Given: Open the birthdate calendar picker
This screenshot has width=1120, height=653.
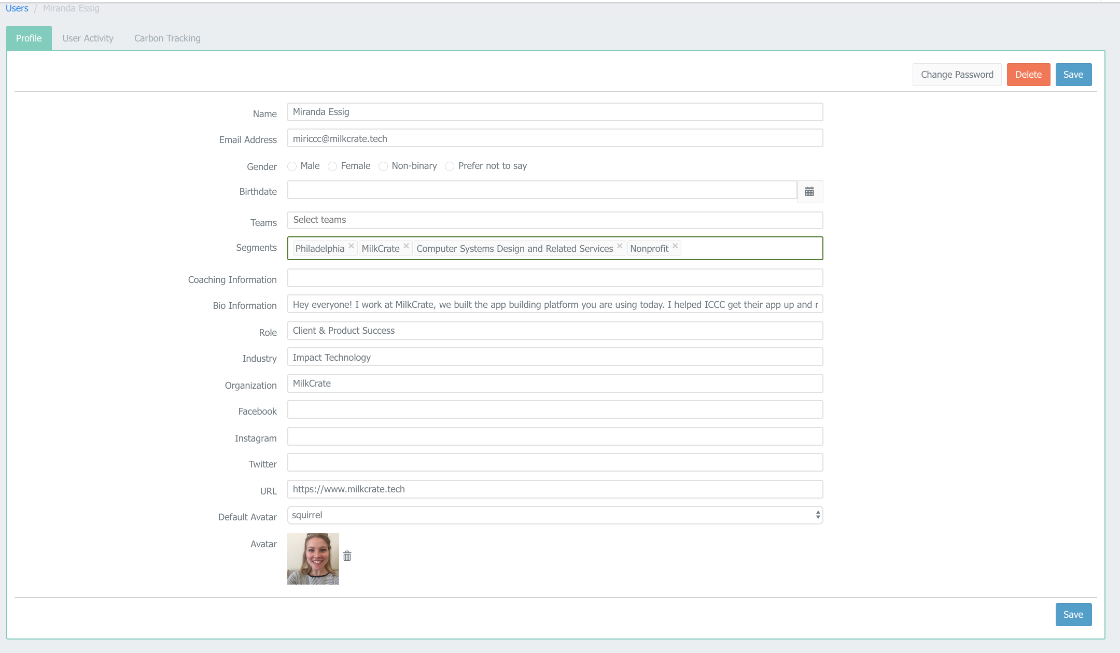Looking at the screenshot, I should pos(809,192).
